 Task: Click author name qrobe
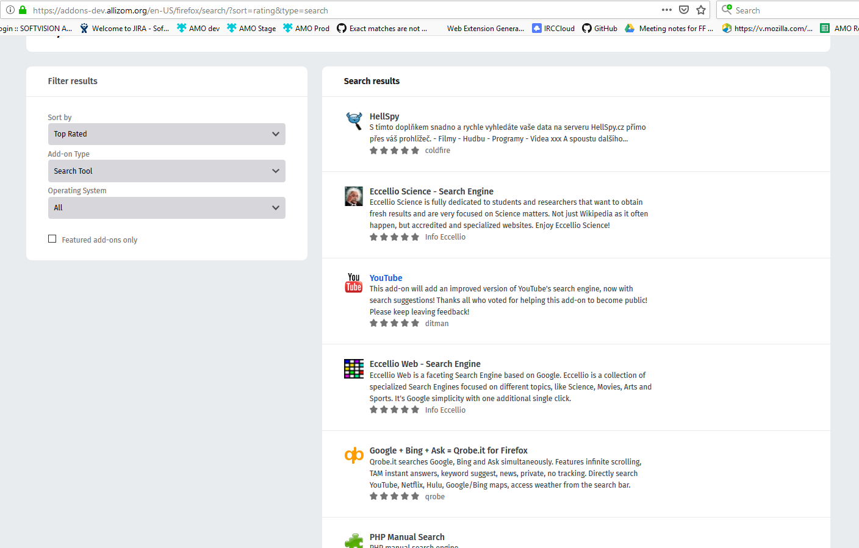pyautogui.click(x=435, y=497)
